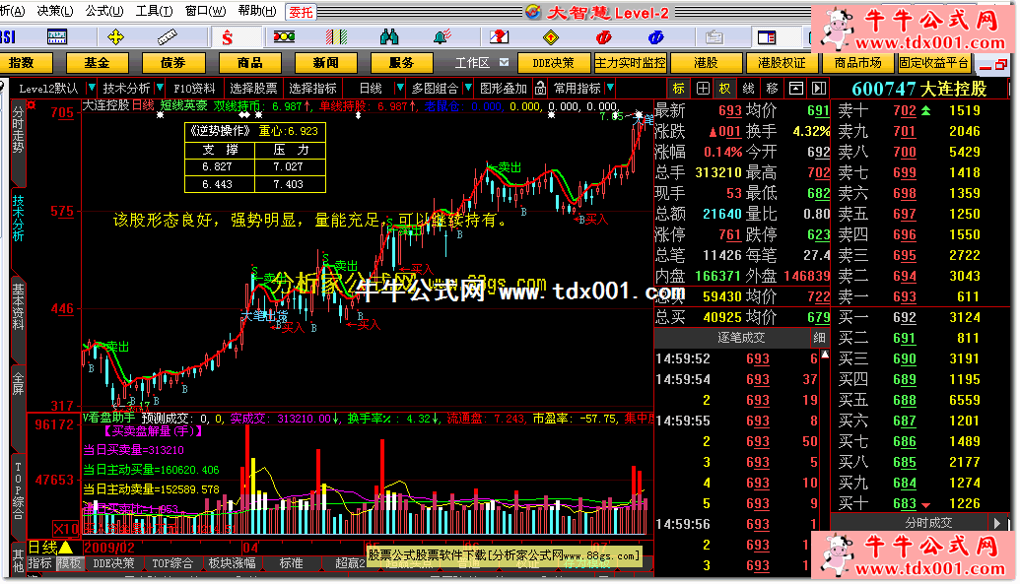Viewport: 1020px width, 584px height.
Task: Open the 公式(U) menu
Action: (104, 11)
